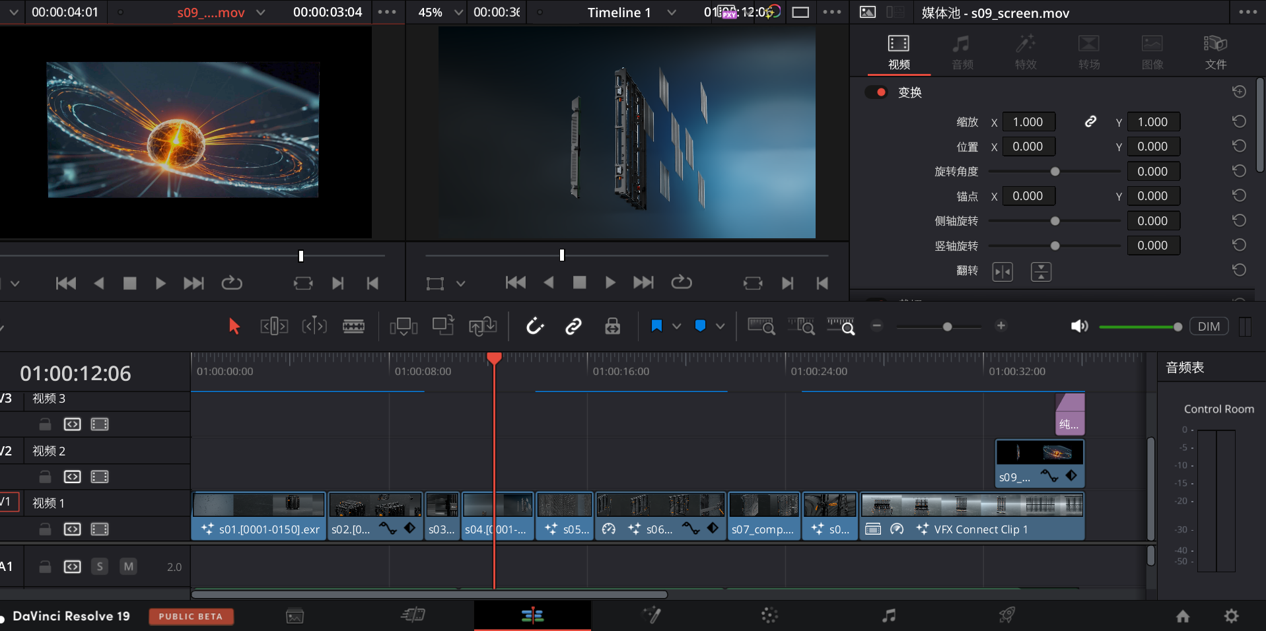The width and height of the screenshot is (1266, 631).
Task: Open the 音频 inspector tab
Action: tap(962, 53)
